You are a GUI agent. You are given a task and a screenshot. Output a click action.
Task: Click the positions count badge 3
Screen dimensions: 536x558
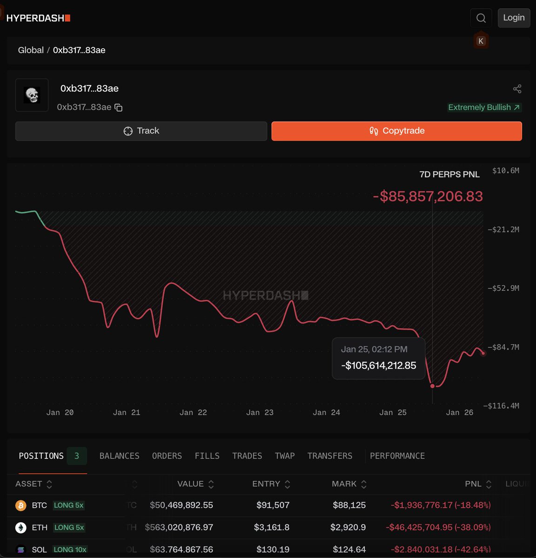(77, 456)
